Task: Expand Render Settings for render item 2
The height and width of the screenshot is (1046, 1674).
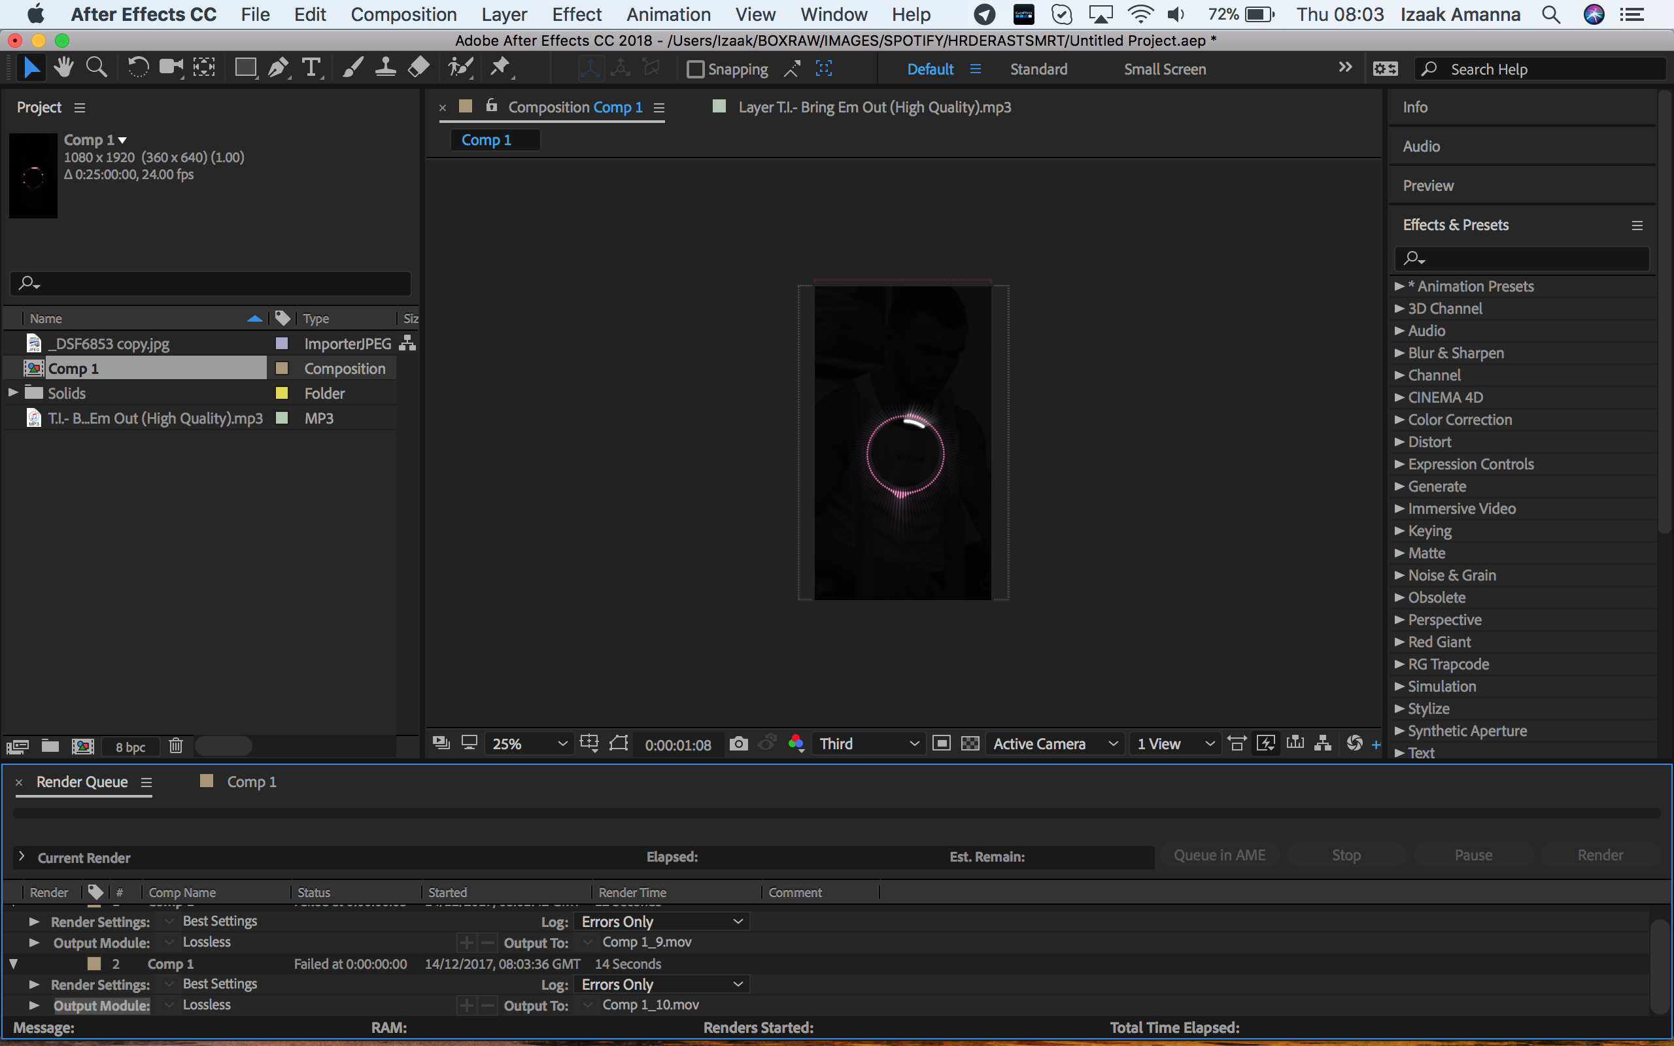Action: [35, 985]
